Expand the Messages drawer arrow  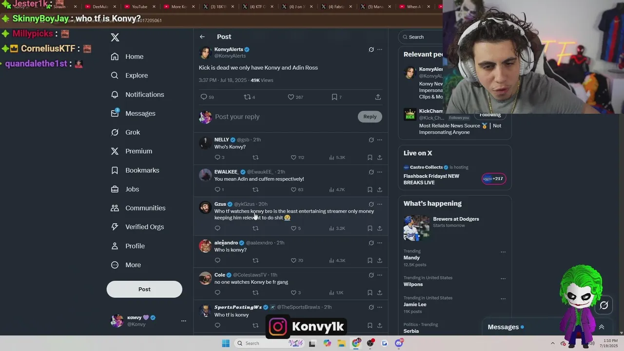tap(602, 327)
